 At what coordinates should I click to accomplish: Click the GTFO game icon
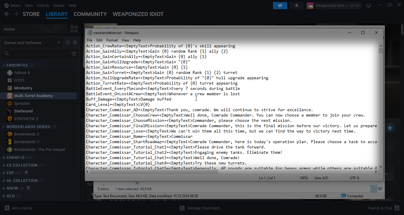[10, 80]
